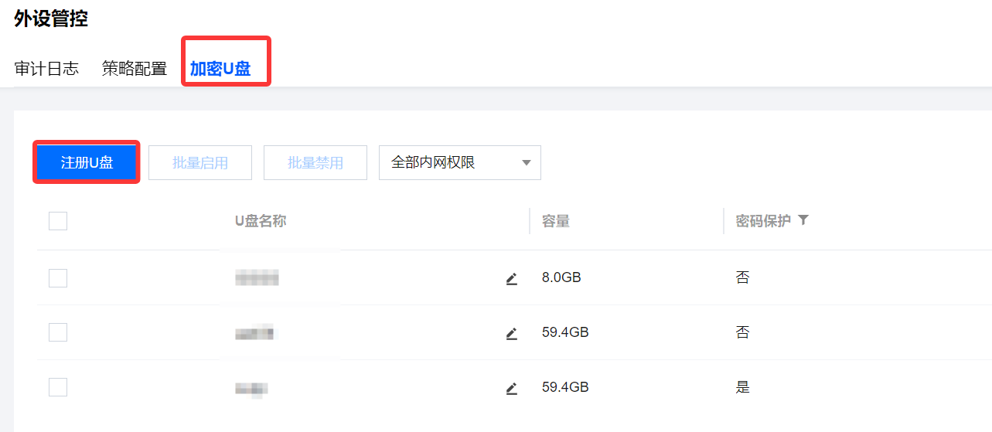Click the U盘名称 column header
The height and width of the screenshot is (432, 992).
click(x=261, y=221)
